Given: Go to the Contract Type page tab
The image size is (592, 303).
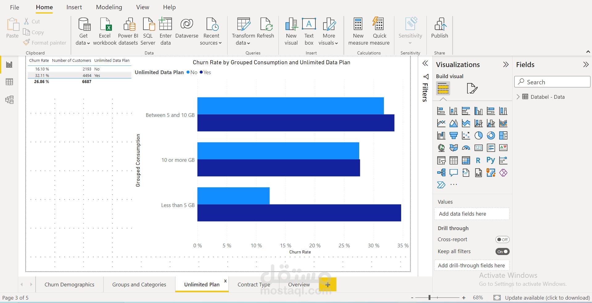Looking at the screenshot, I should (254, 285).
